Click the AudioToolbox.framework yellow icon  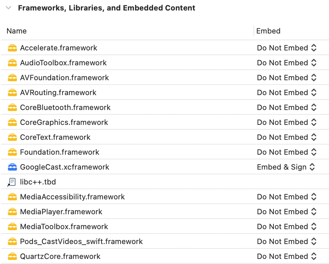12,63
